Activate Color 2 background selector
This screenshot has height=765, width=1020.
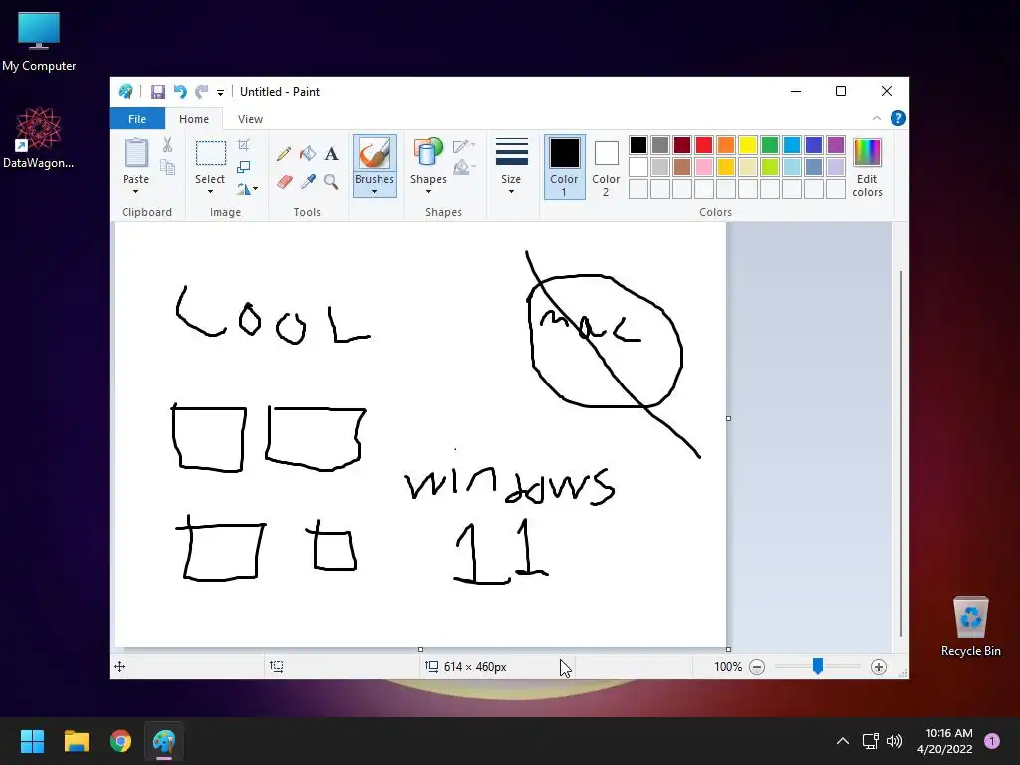[606, 167]
